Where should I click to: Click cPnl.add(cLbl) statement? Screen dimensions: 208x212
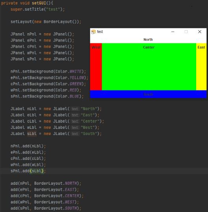click(28, 158)
